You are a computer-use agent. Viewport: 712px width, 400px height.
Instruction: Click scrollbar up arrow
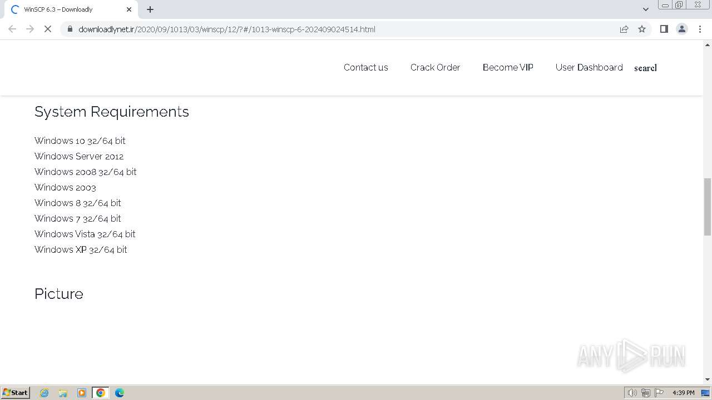pos(708,44)
